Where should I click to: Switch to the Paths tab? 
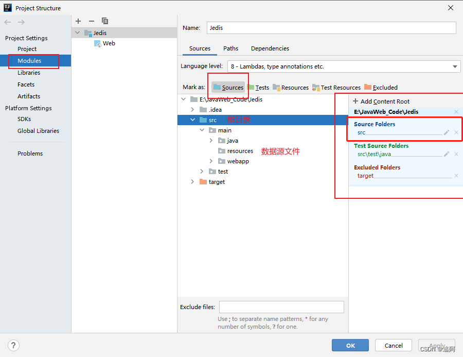230,48
